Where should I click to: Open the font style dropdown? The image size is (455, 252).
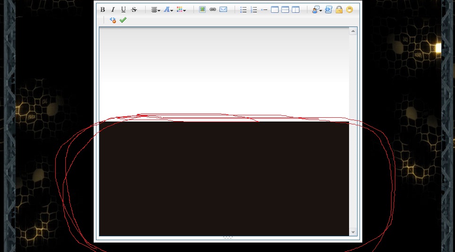(x=168, y=9)
